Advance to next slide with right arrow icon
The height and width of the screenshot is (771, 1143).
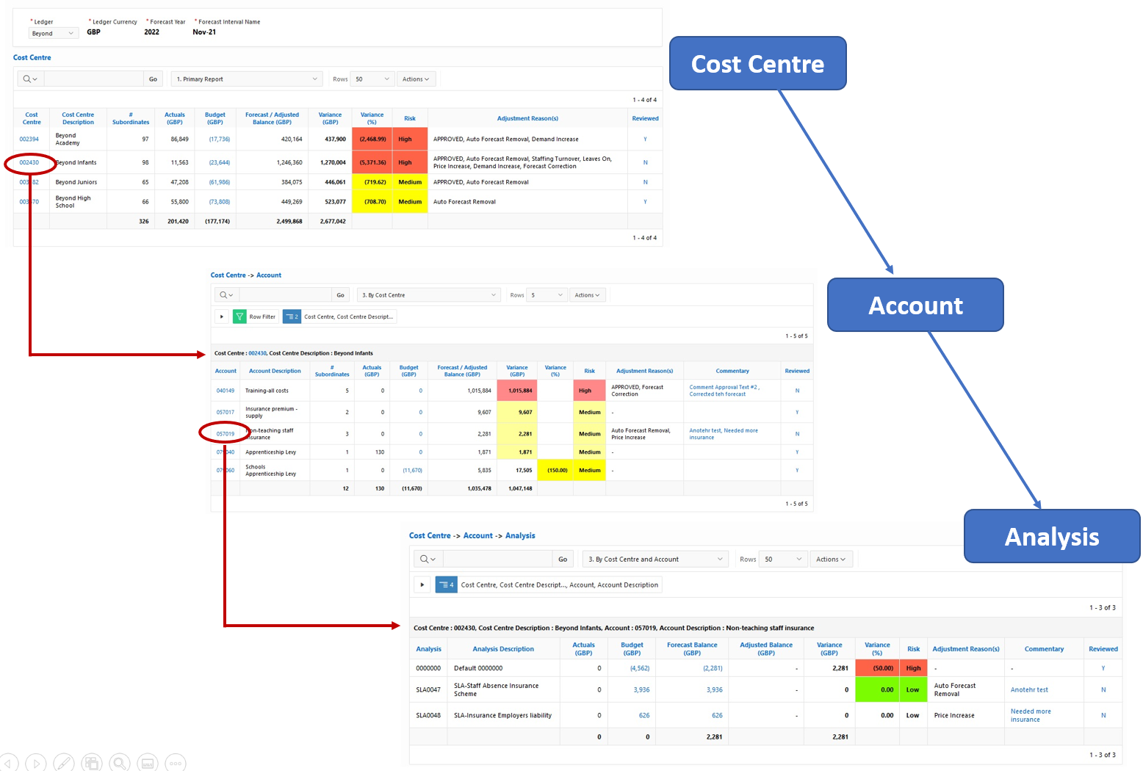click(x=36, y=763)
